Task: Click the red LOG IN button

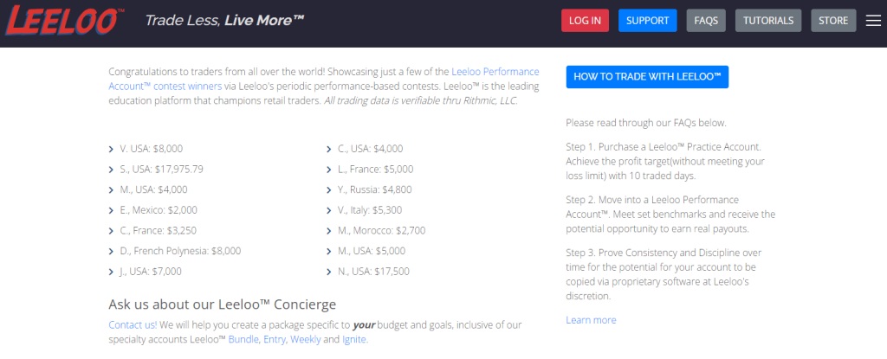Action: (585, 21)
